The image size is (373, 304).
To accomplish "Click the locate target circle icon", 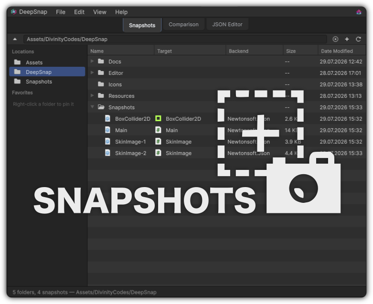I will (335, 39).
